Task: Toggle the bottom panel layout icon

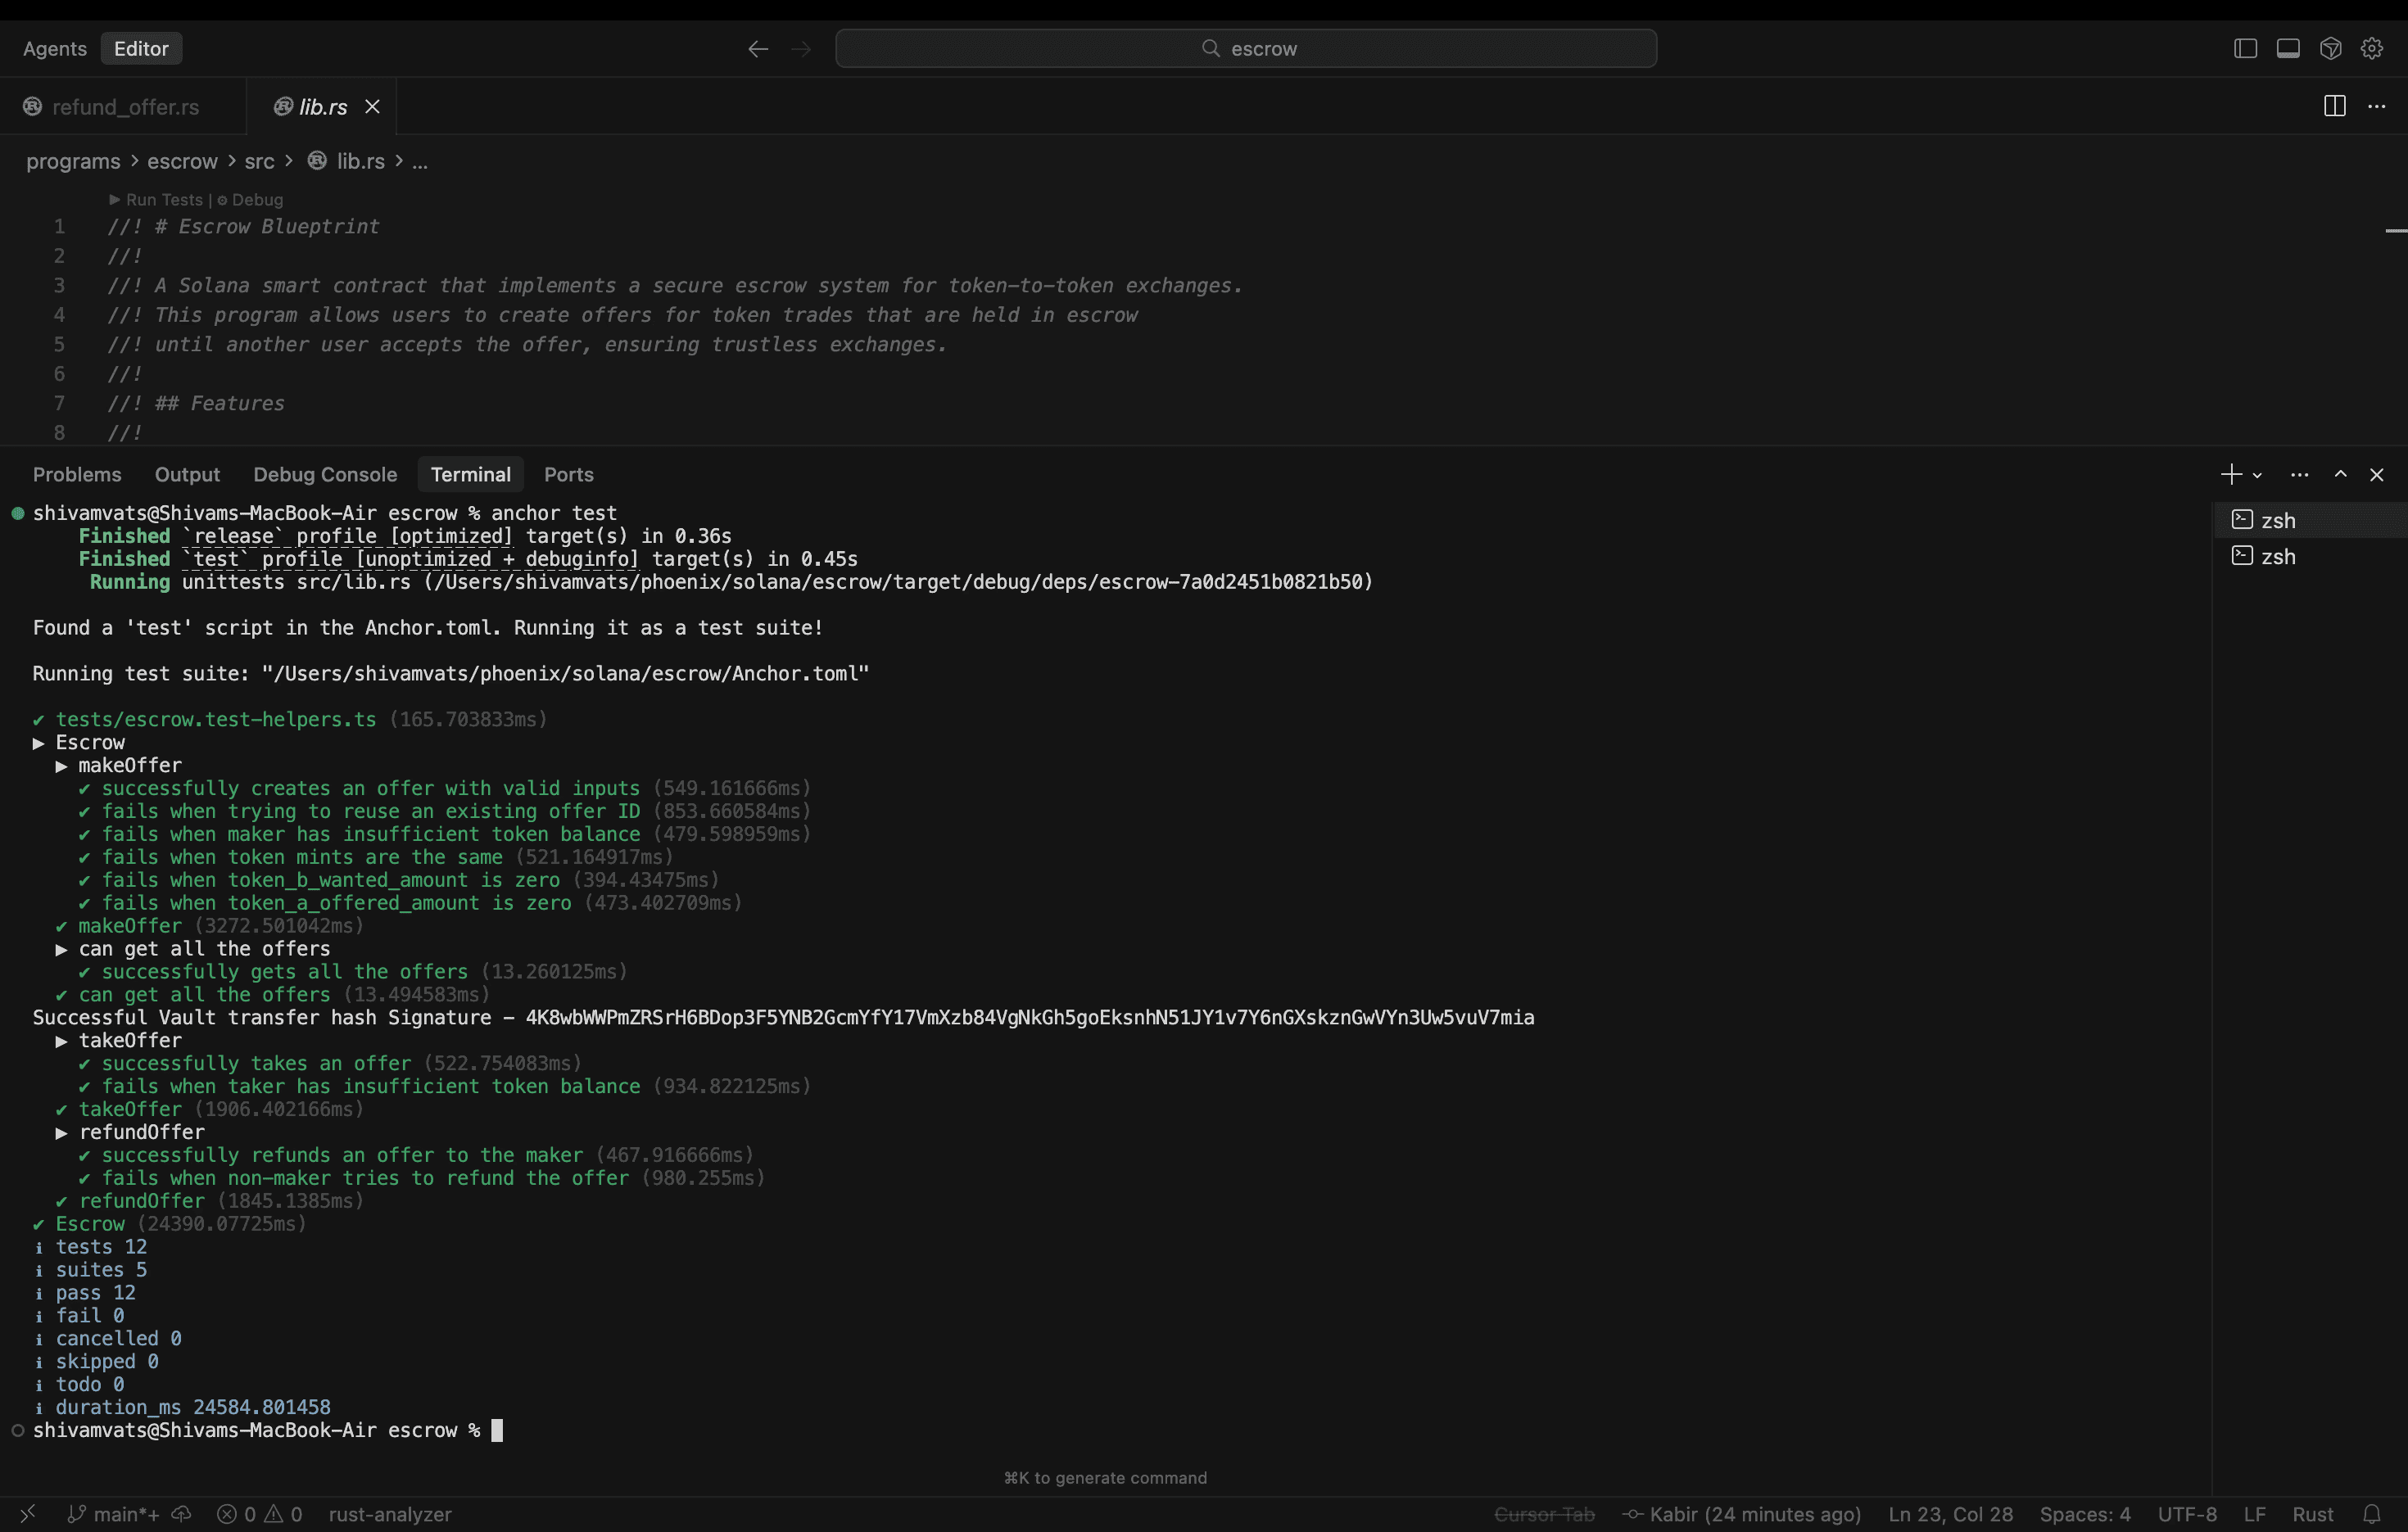Action: tap(2288, 48)
